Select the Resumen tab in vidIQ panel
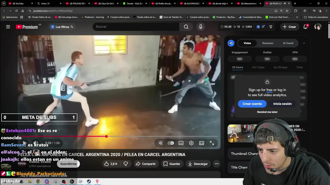Screen dimensions: 330x185 [x=268, y=43]
